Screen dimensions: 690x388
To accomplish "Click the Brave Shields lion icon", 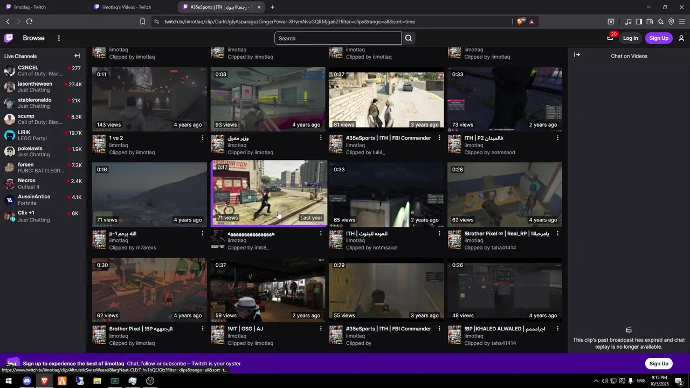I will (520, 22).
